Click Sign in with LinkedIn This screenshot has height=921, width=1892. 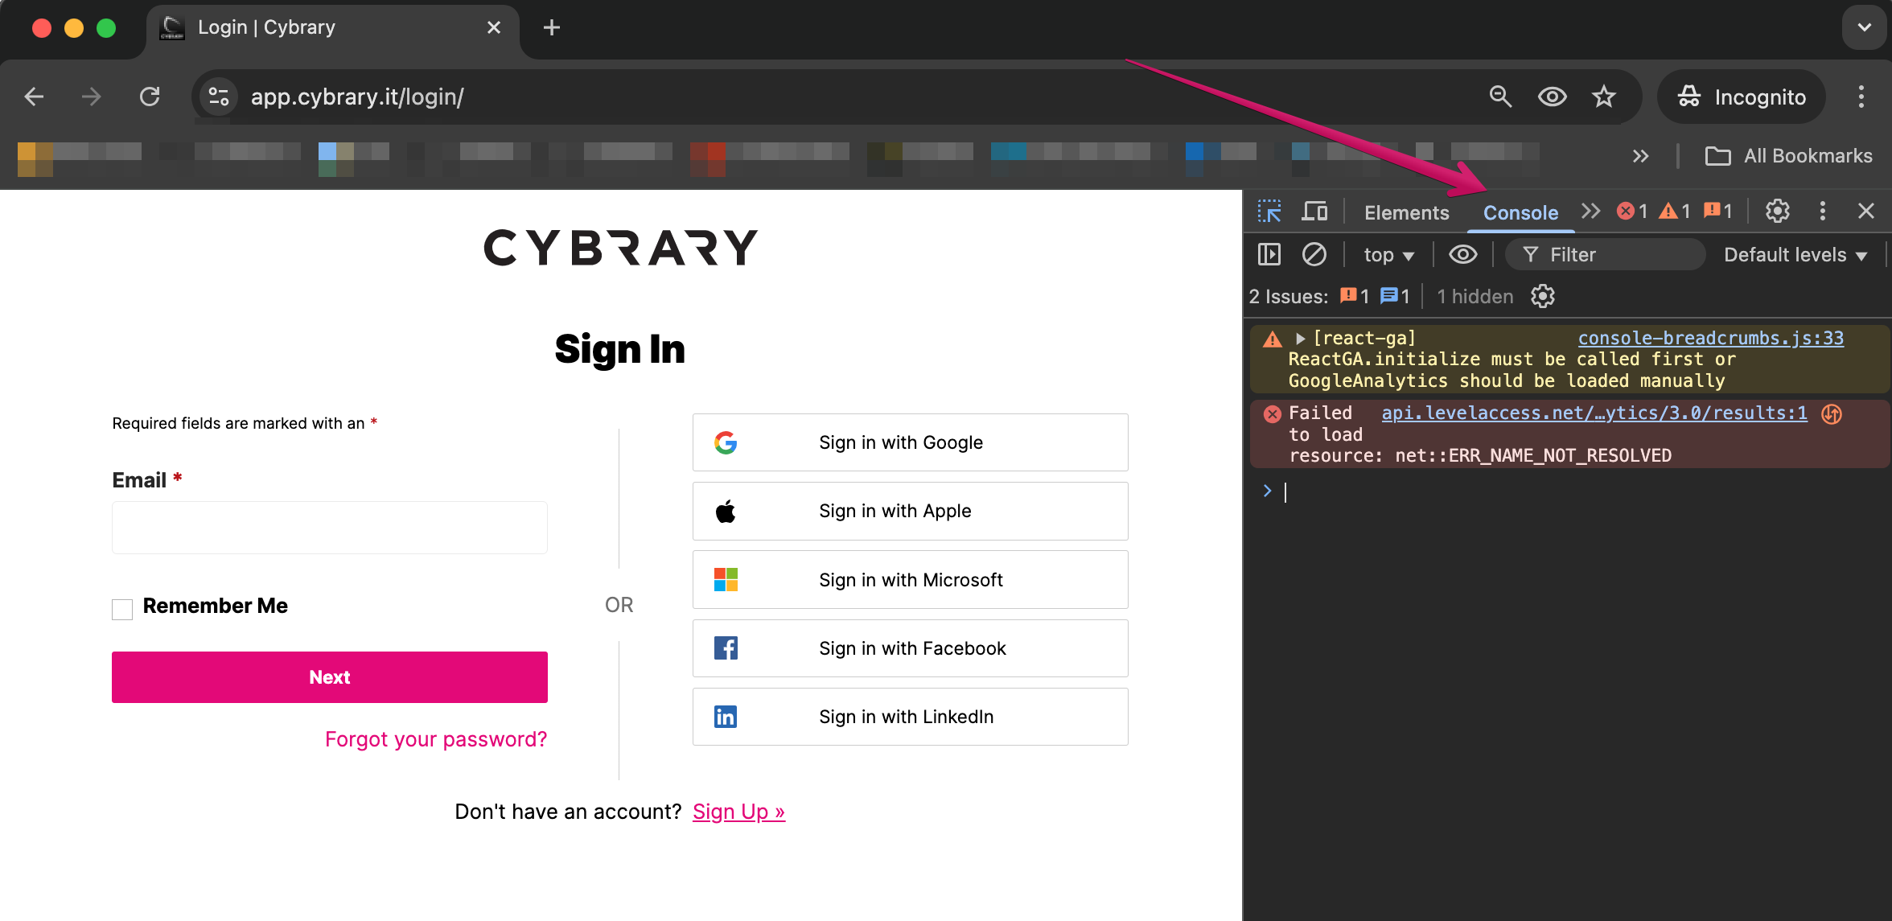[x=910, y=717]
